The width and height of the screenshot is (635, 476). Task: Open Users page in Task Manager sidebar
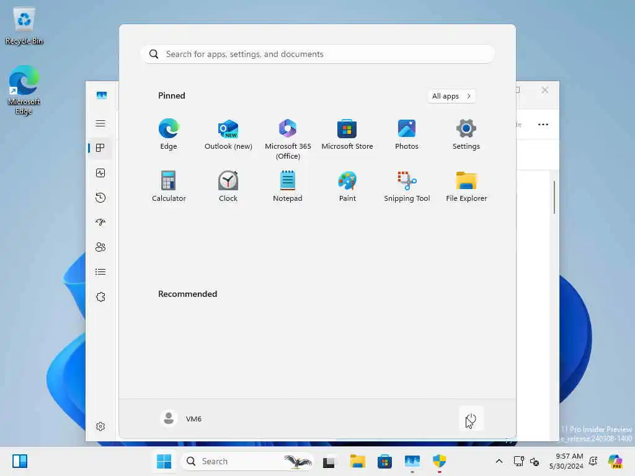pos(100,247)
